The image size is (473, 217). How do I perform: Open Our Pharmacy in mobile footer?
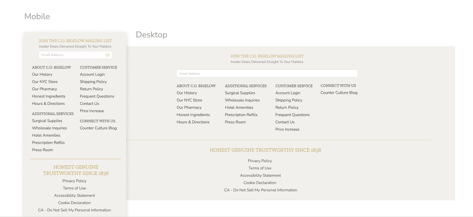pos(44,89)
